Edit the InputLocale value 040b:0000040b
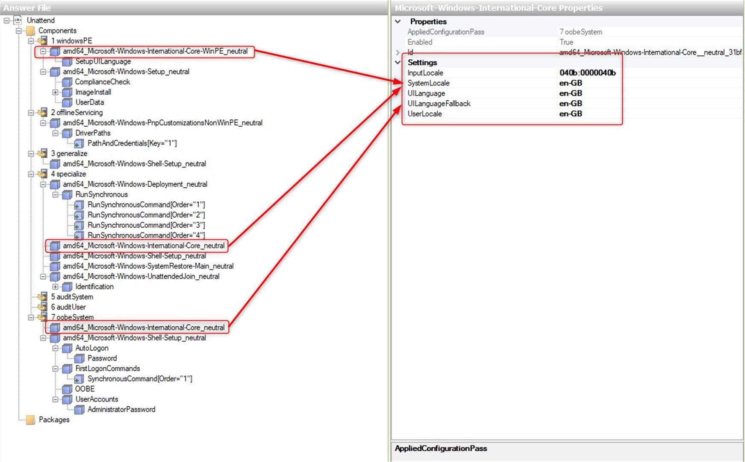The width and height of the screenshot is (745, 462). [x=587, y=73]
